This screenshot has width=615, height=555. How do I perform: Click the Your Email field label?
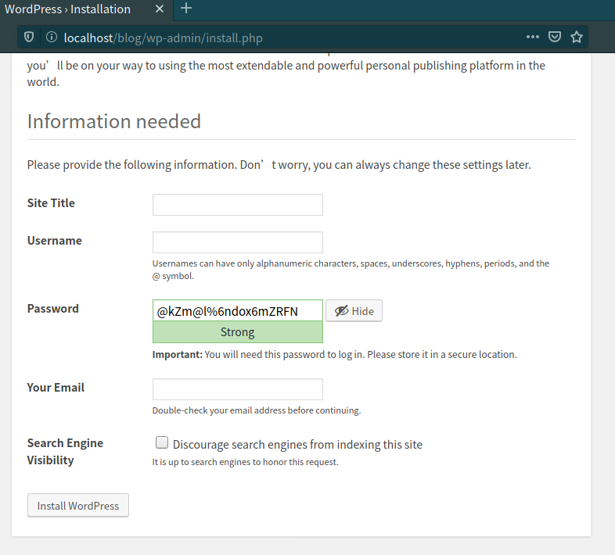(x=56, y=388)
